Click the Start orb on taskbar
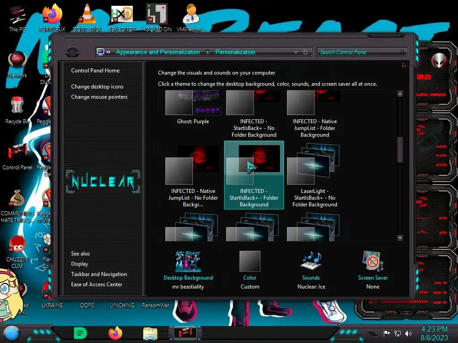This screenshot has width=458, height=343. (x=12, y=333)
